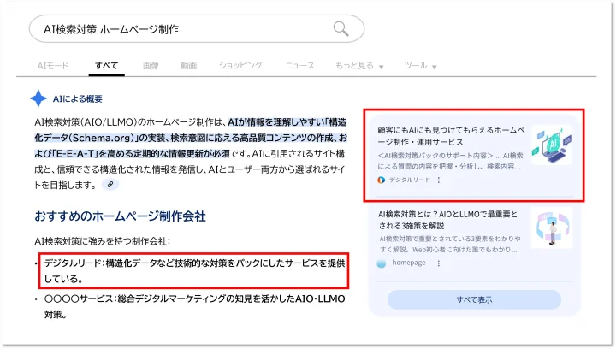The height and width of the screenshot is (349, 616).
Task: Open 顧客にもAIにも見つけてもらえる result title
Action: 451,136
